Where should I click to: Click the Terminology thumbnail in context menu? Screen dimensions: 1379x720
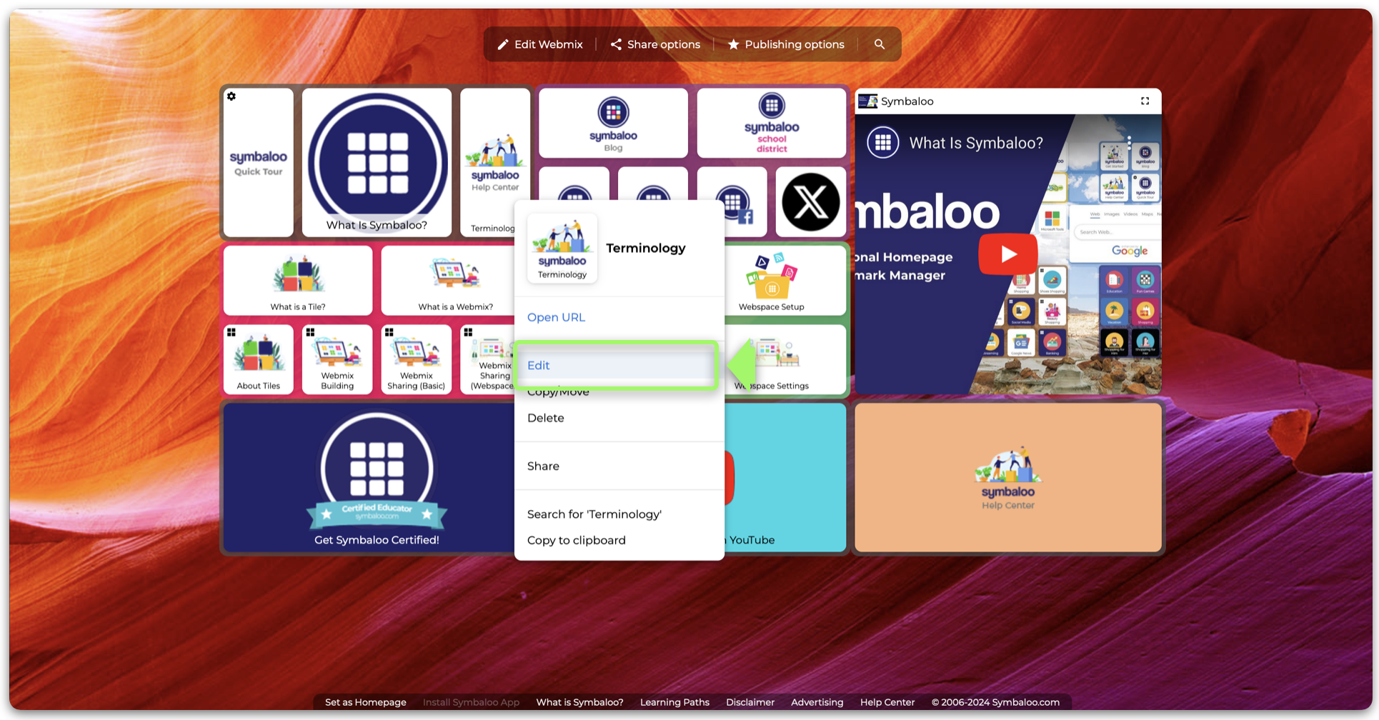[562, 248]
